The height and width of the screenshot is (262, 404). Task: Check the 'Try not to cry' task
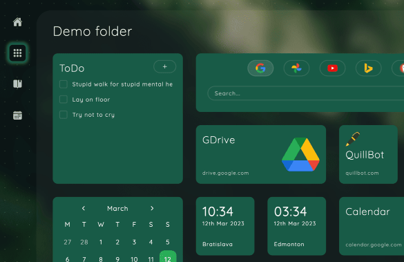64,115
